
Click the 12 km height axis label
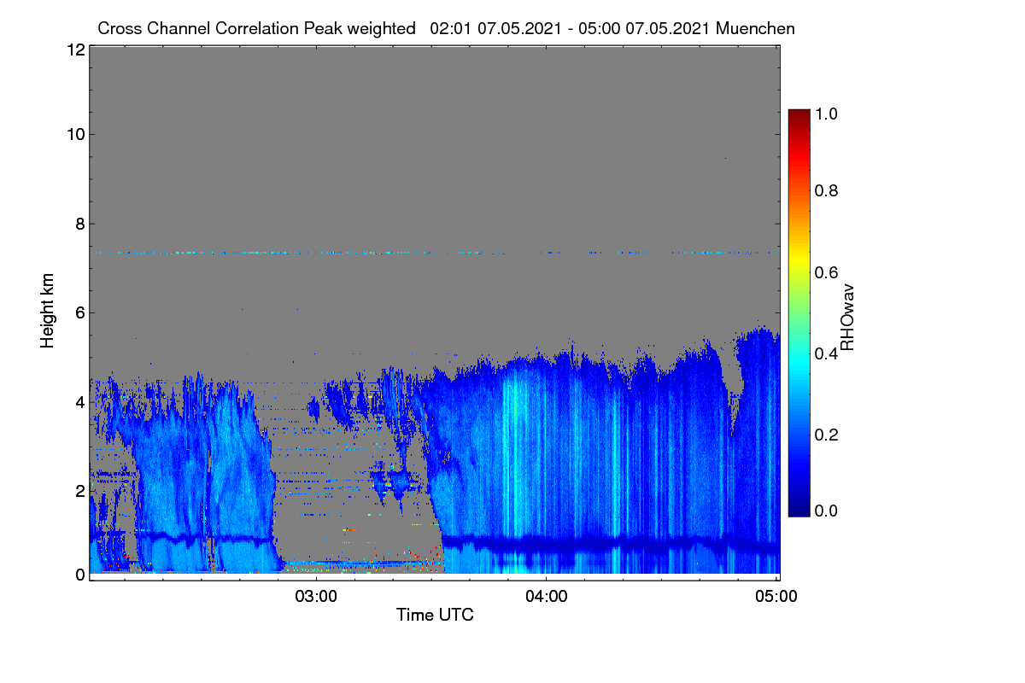point(75,50)
